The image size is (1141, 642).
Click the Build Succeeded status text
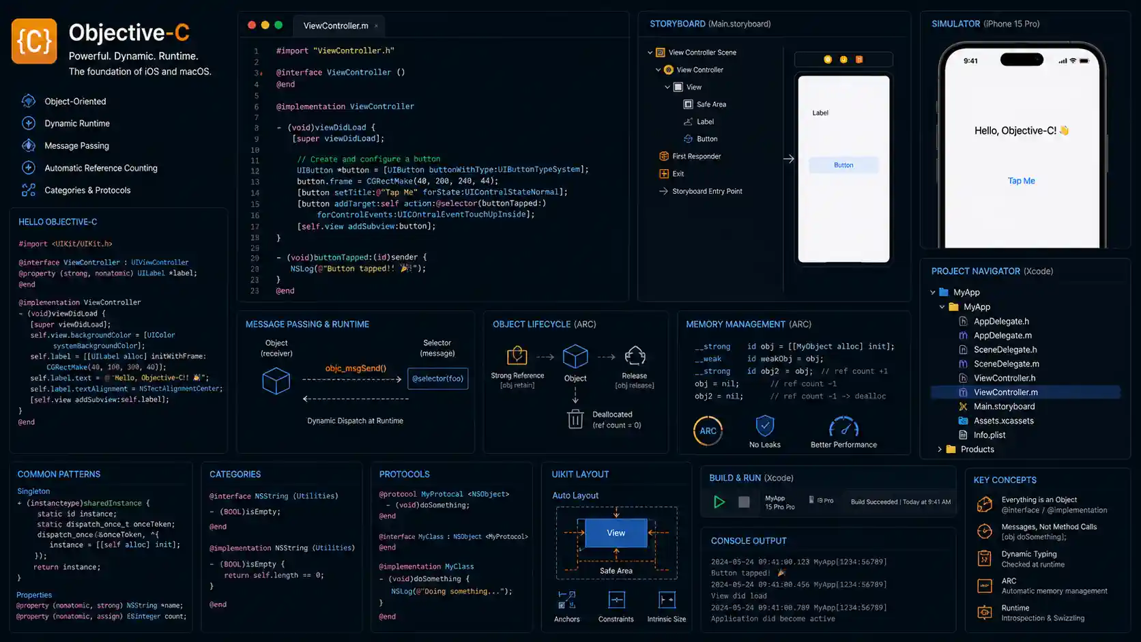[901, 502]
